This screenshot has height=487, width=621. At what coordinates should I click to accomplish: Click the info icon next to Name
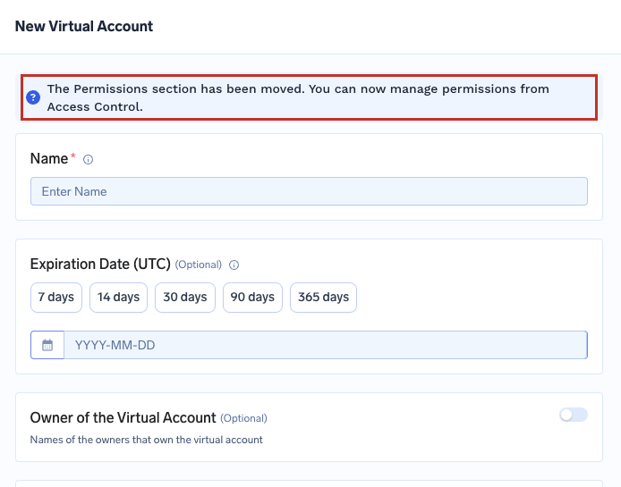[x=88, y=159]
